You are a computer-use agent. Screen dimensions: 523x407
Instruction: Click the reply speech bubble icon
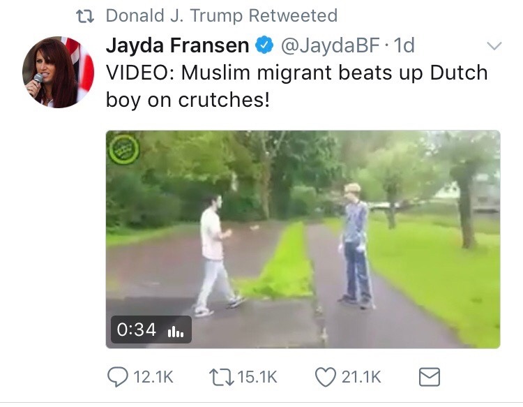click(117, 377)
